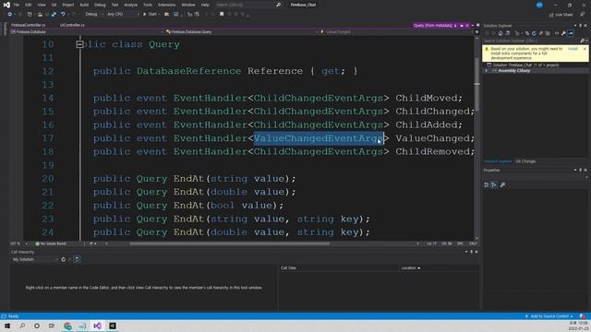
Task: Click Solution Explorer Home icon
Action: tap(501, 33)
